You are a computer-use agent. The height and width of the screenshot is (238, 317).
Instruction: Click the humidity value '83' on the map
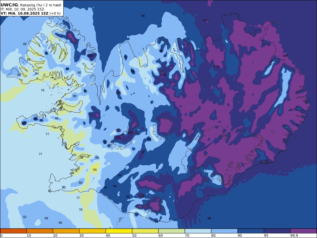64,188
